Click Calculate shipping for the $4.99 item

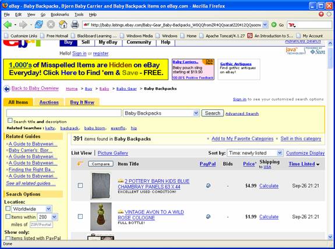coord(269,186)
